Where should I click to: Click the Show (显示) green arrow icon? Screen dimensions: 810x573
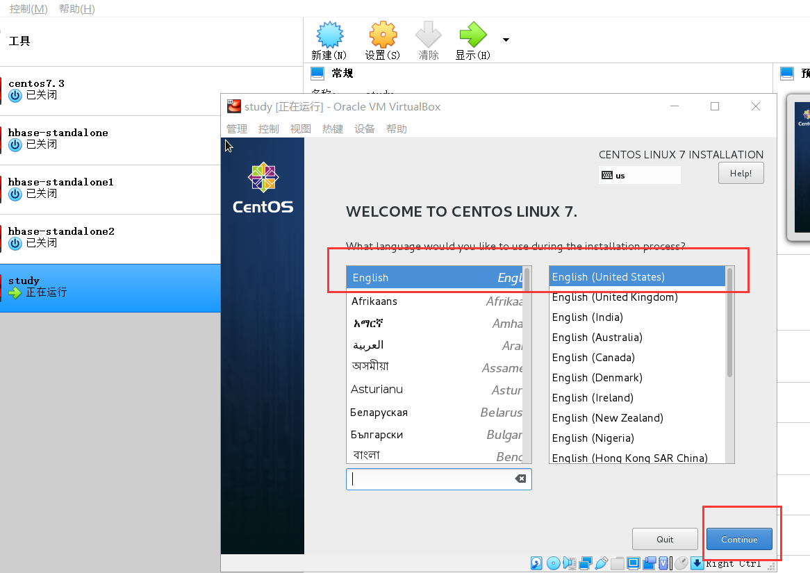coord(473,35)
